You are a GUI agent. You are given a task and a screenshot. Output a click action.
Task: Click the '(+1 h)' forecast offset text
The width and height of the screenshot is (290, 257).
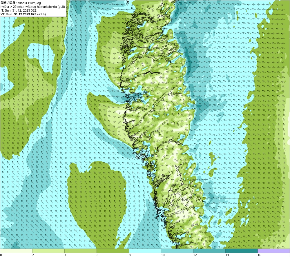(x=41, y=14)
